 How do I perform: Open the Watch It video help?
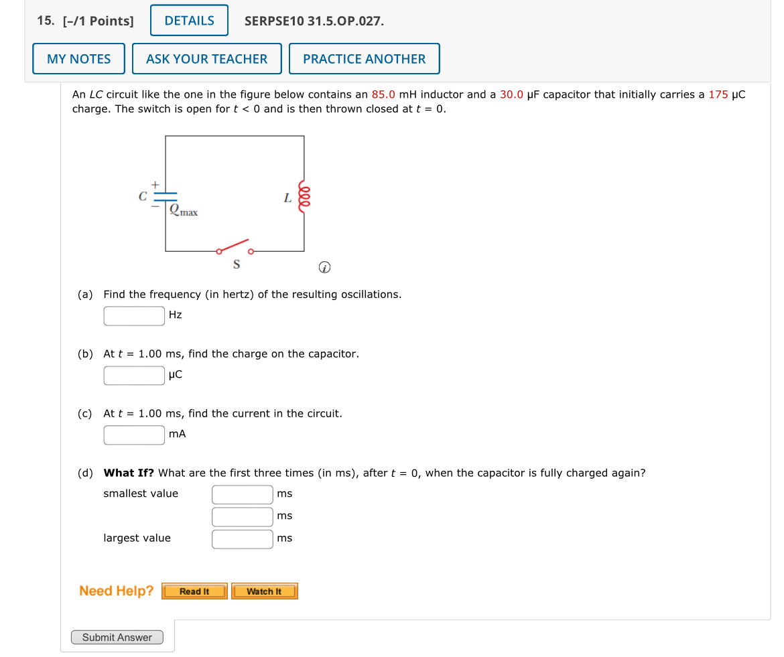pos(265,591)
